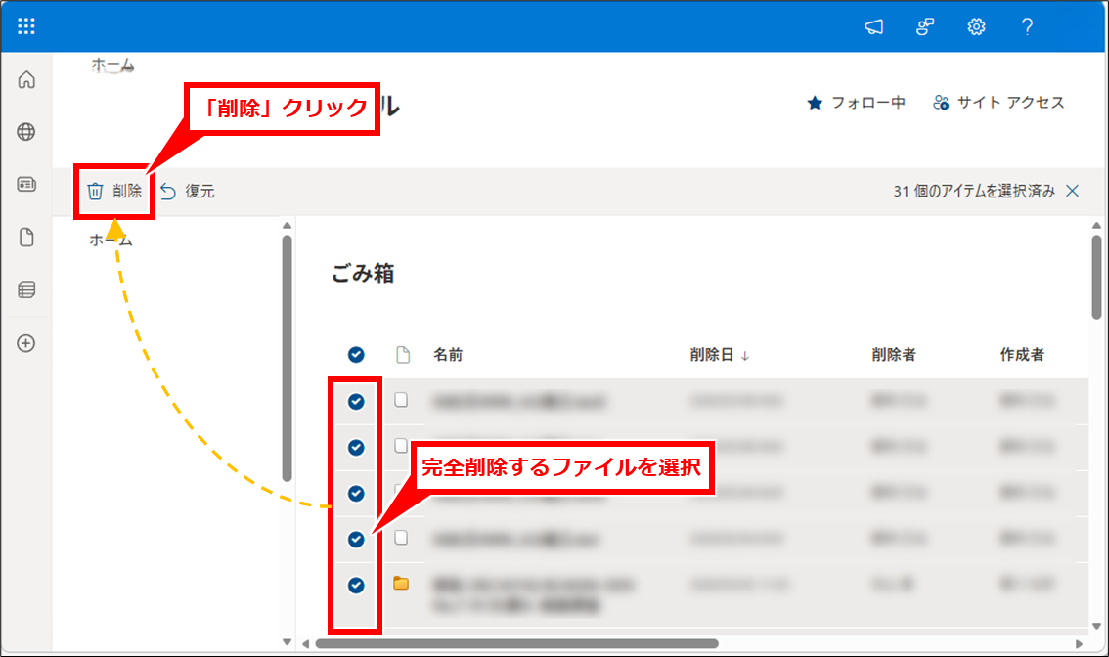Toggle the select-all checkbox in header row
1109x657 pixels.
tap(356, 355)
